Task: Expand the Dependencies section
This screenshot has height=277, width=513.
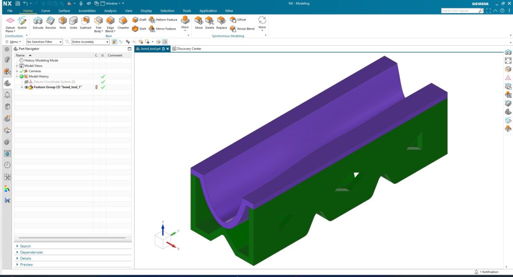Action: point(31,252)
